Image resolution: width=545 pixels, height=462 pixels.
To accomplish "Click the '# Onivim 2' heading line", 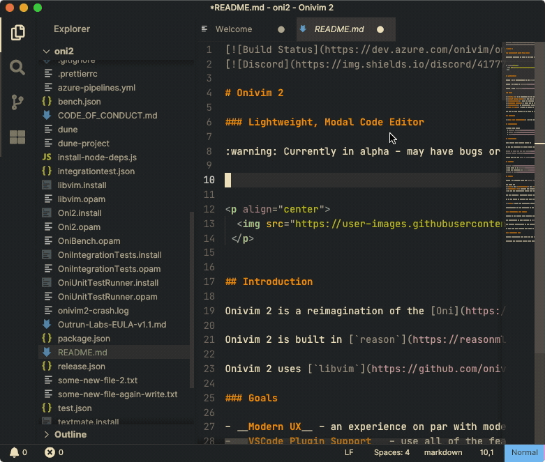I will 254,93.
